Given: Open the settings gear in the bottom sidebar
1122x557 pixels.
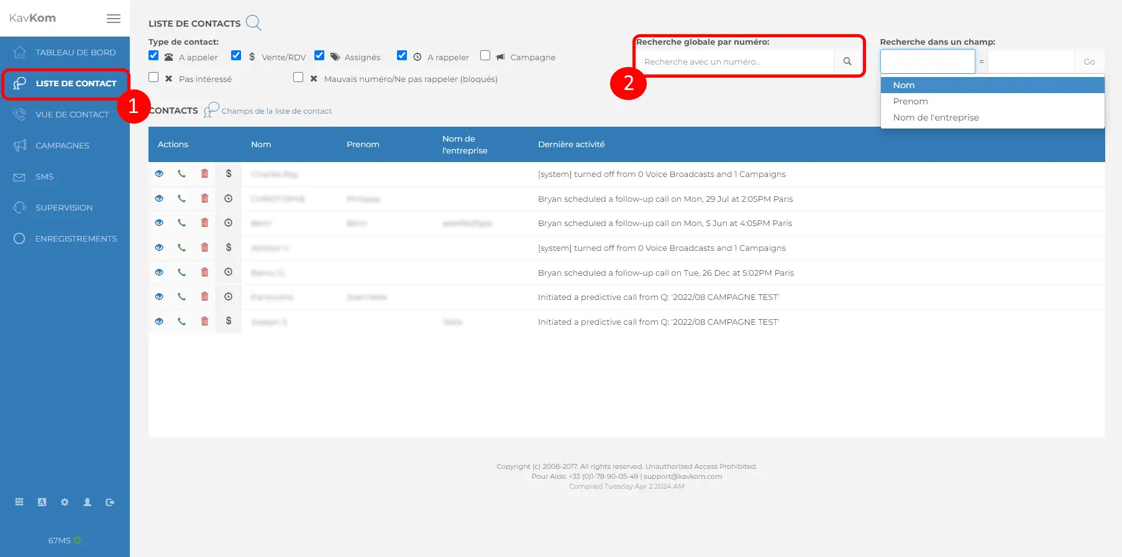Looking at the screenshot, I should [65, 502].
